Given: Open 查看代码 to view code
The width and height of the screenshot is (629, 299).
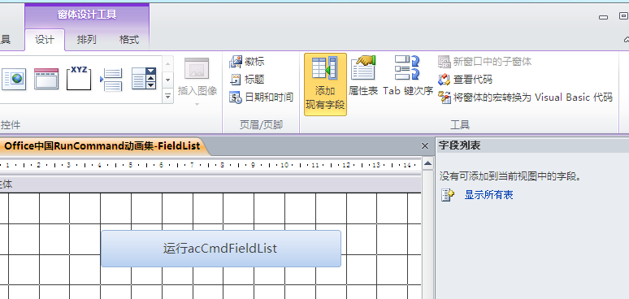Looking at the screenshot, I should (x=465, y=80).
